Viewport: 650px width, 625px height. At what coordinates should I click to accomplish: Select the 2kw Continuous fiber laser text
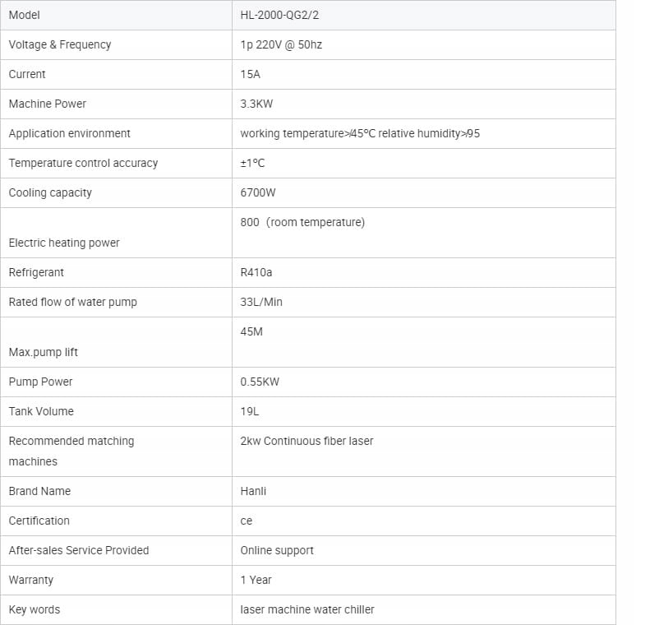(307, 441)
